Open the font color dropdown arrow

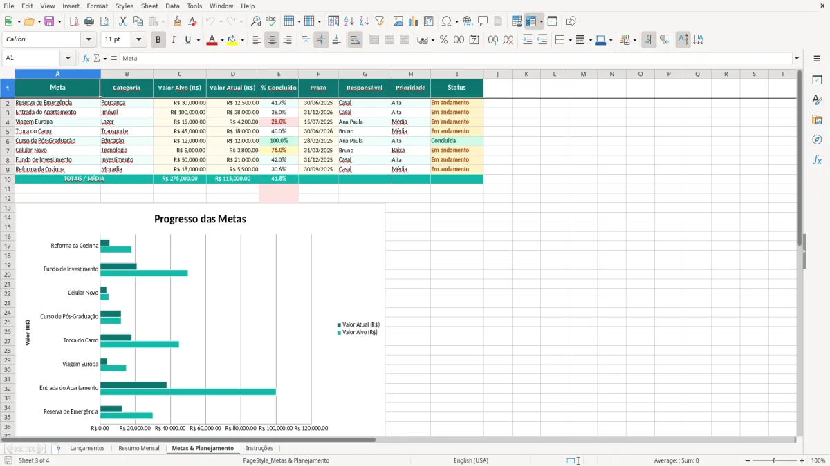221,40
